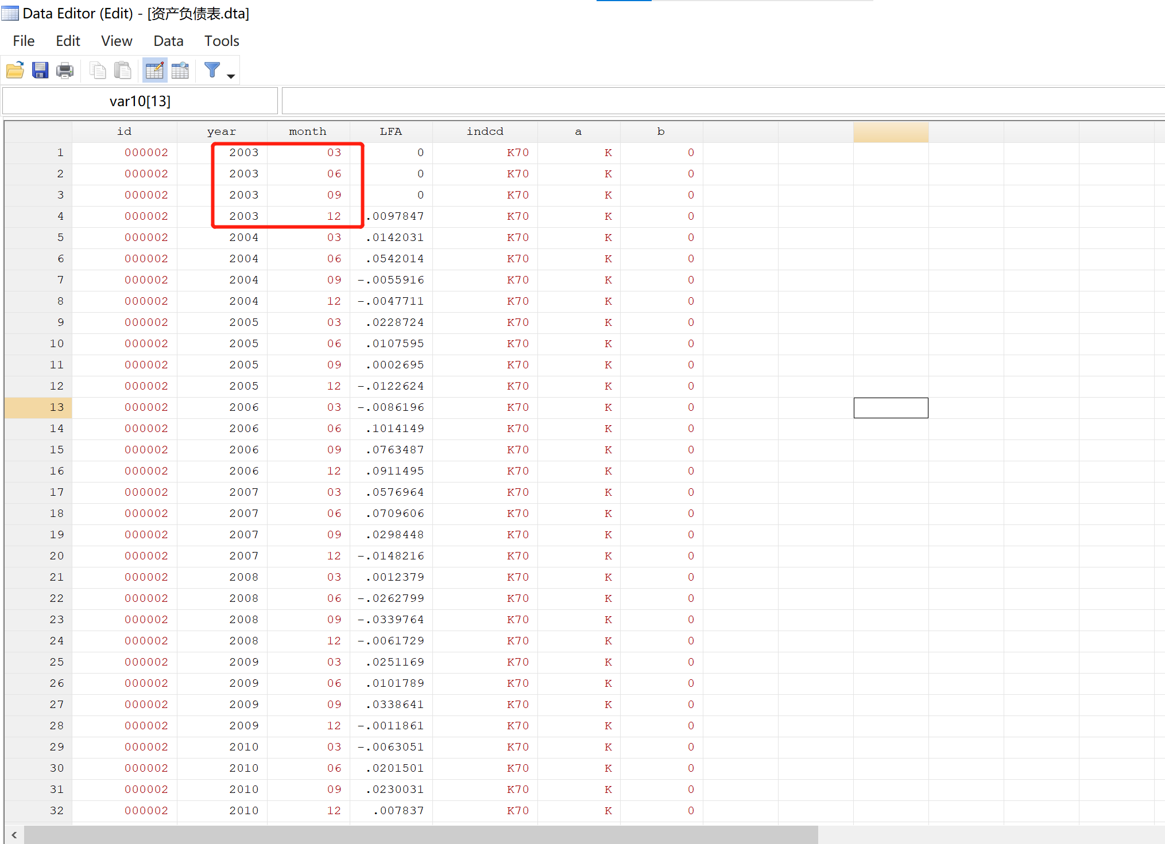Switch to Data Editor Browse mode icon
This screenshot has width=1165, height=844.
point(180,71)
